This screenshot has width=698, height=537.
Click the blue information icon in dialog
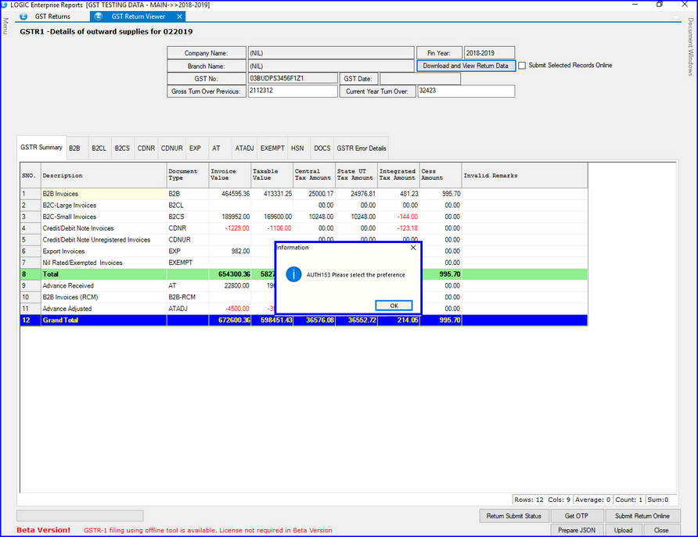pyautogui.click(x=293, y=274)
